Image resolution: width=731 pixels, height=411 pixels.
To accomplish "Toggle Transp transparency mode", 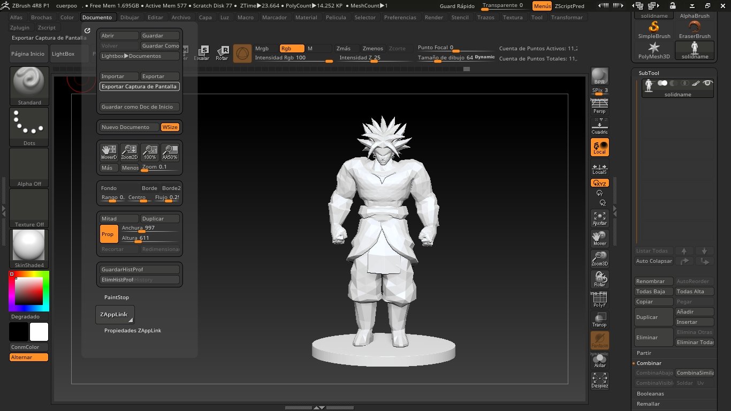I will point(599,320).
